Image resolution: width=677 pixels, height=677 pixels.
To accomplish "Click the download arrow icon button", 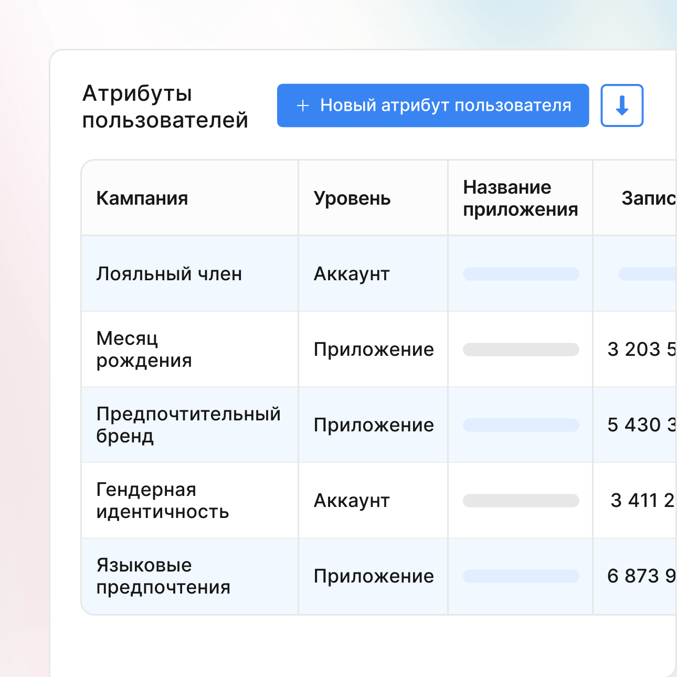I will point(622,105).
